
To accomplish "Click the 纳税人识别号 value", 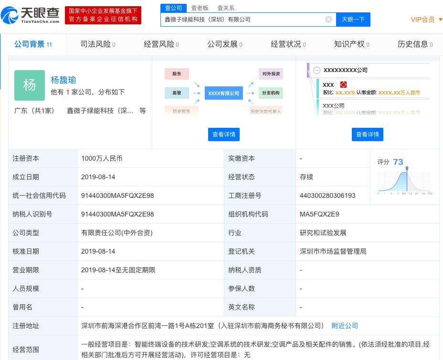I will tap(117, 214).
